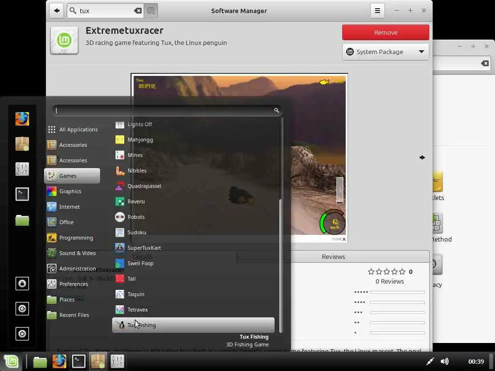
Task: Click the Quit power icon in the menu sidebar
Action: [x=22, y=334]
